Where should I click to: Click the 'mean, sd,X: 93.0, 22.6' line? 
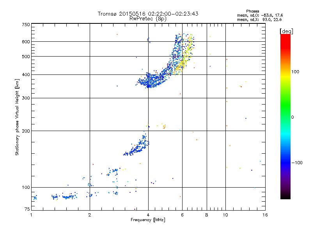point(259,19)
